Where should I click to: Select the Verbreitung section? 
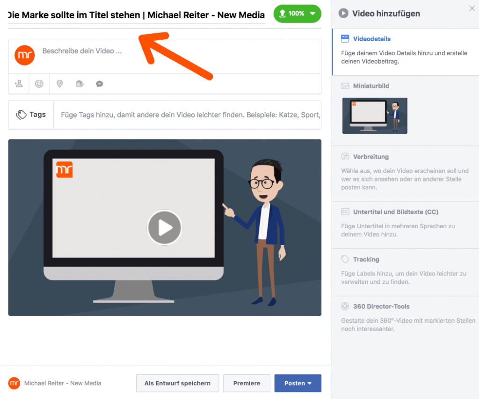coord(370,157)
